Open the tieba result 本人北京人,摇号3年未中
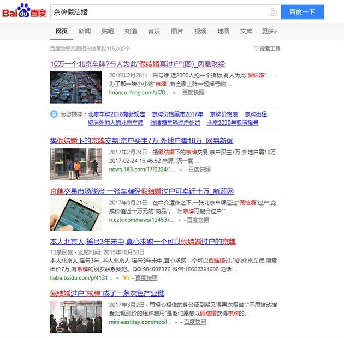The width and height of the screenshot is (344, 338). coord(143,242)
